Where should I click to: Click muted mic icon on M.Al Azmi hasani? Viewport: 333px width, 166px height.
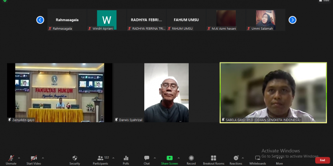point(209,28)
